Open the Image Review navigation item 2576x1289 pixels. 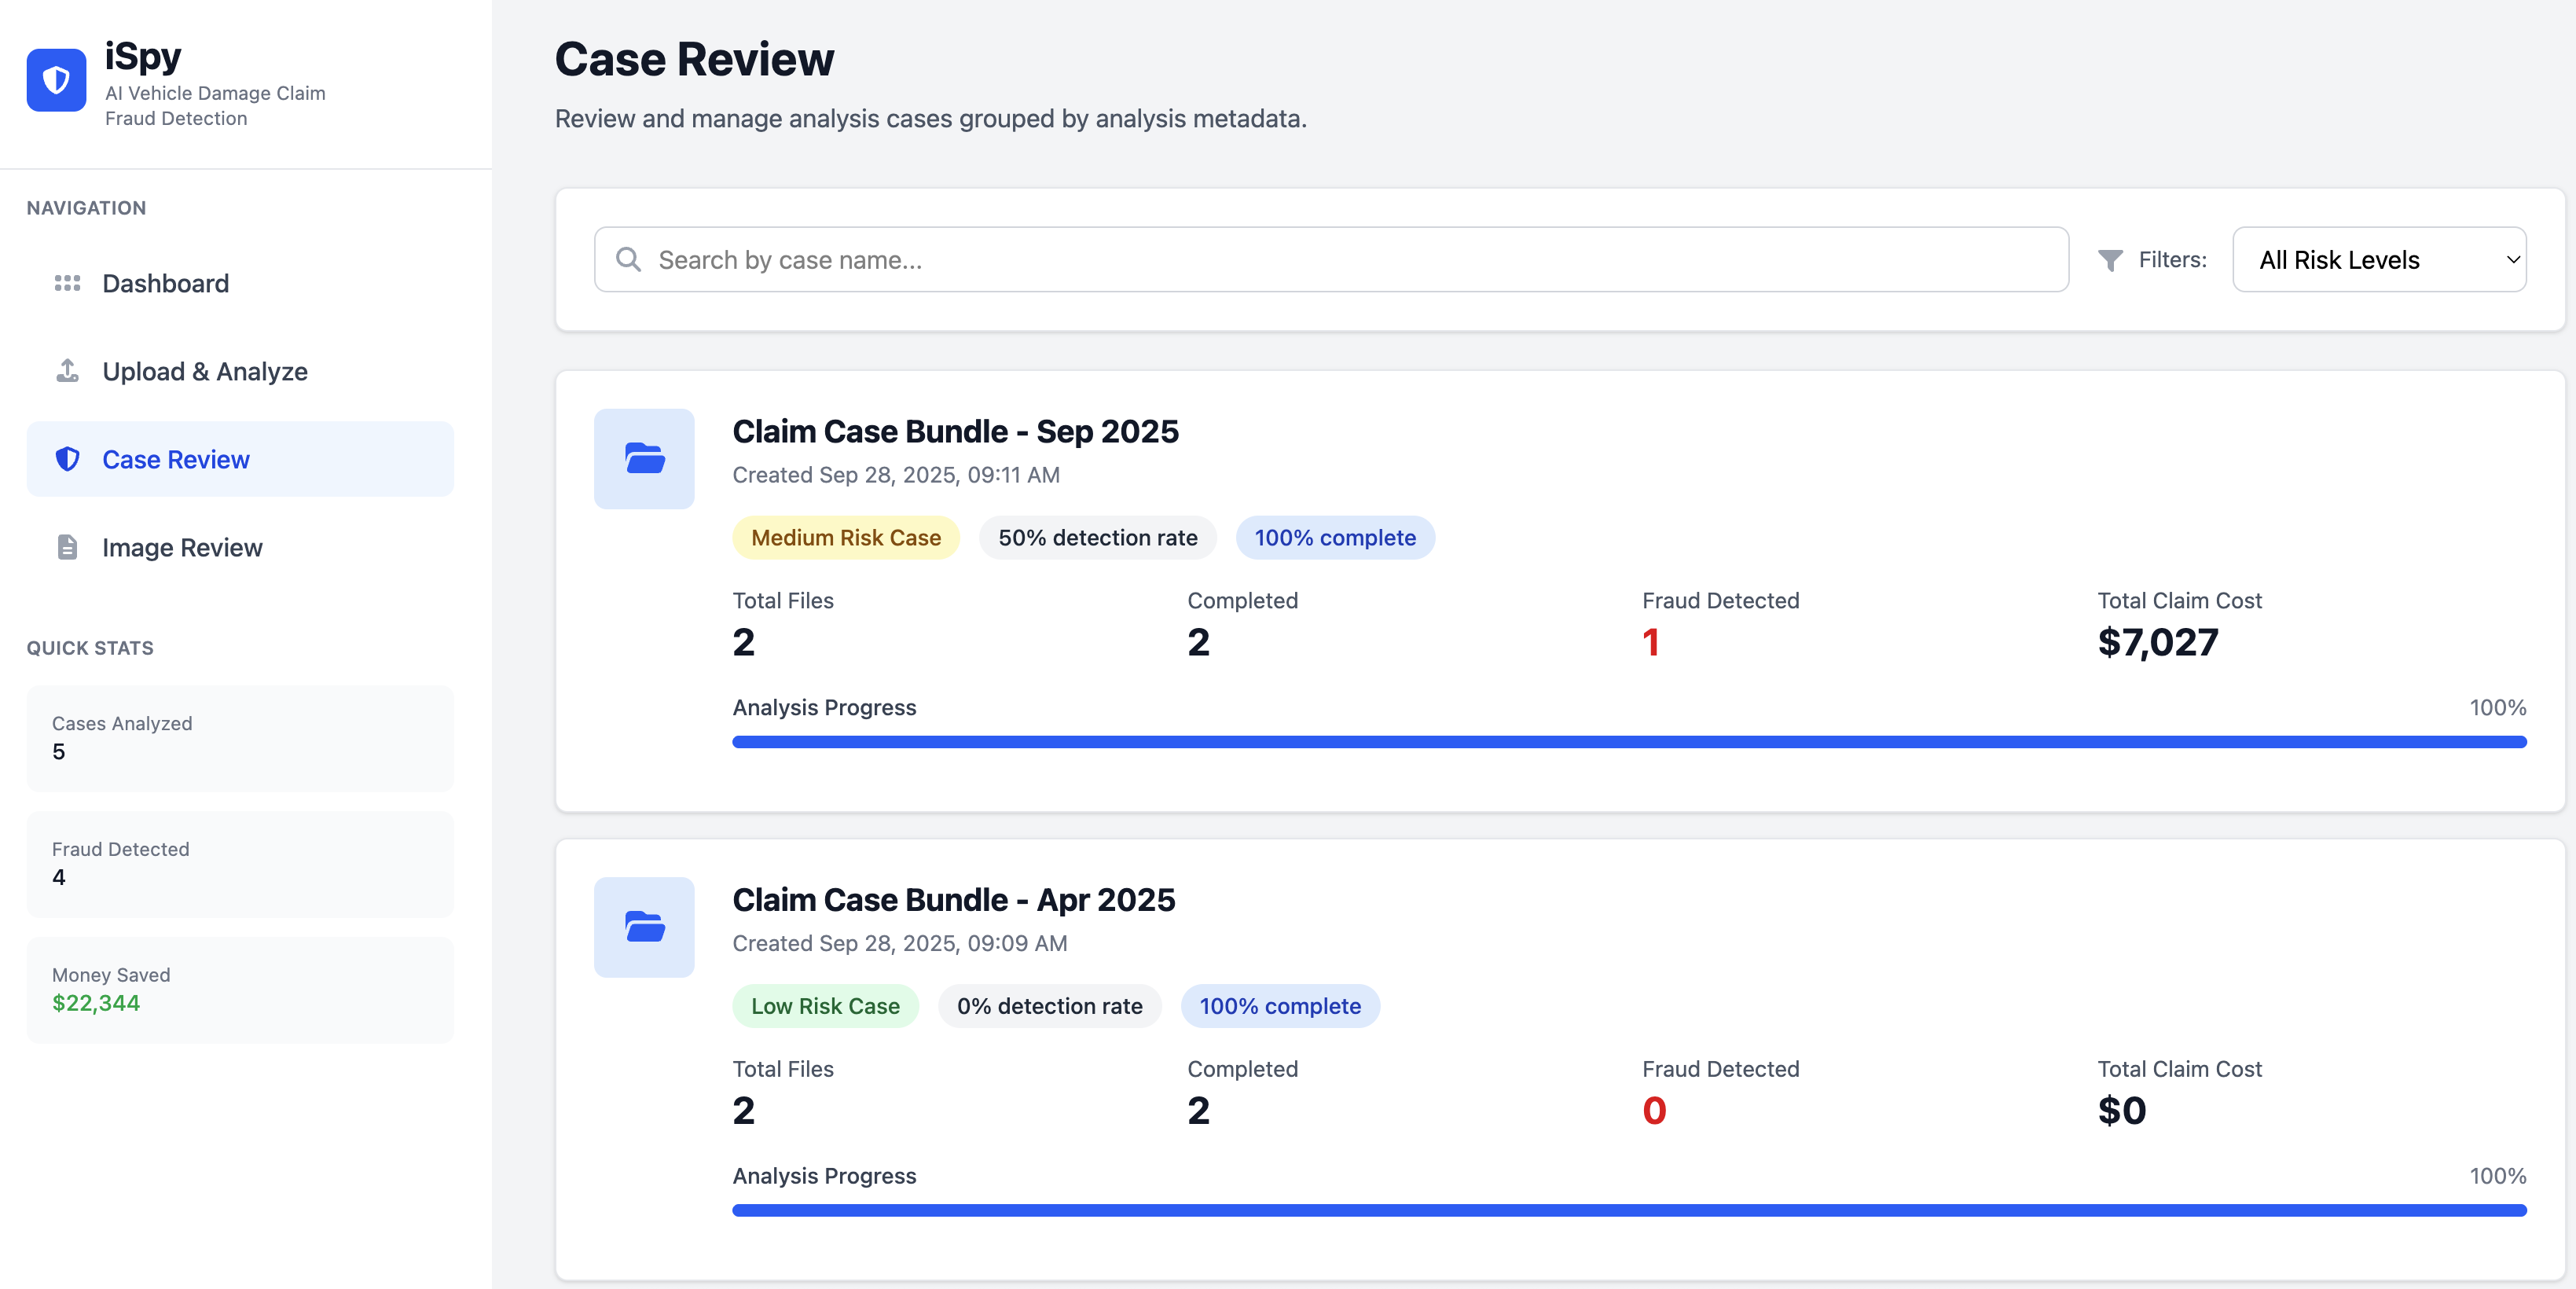[x=182, y=547]
